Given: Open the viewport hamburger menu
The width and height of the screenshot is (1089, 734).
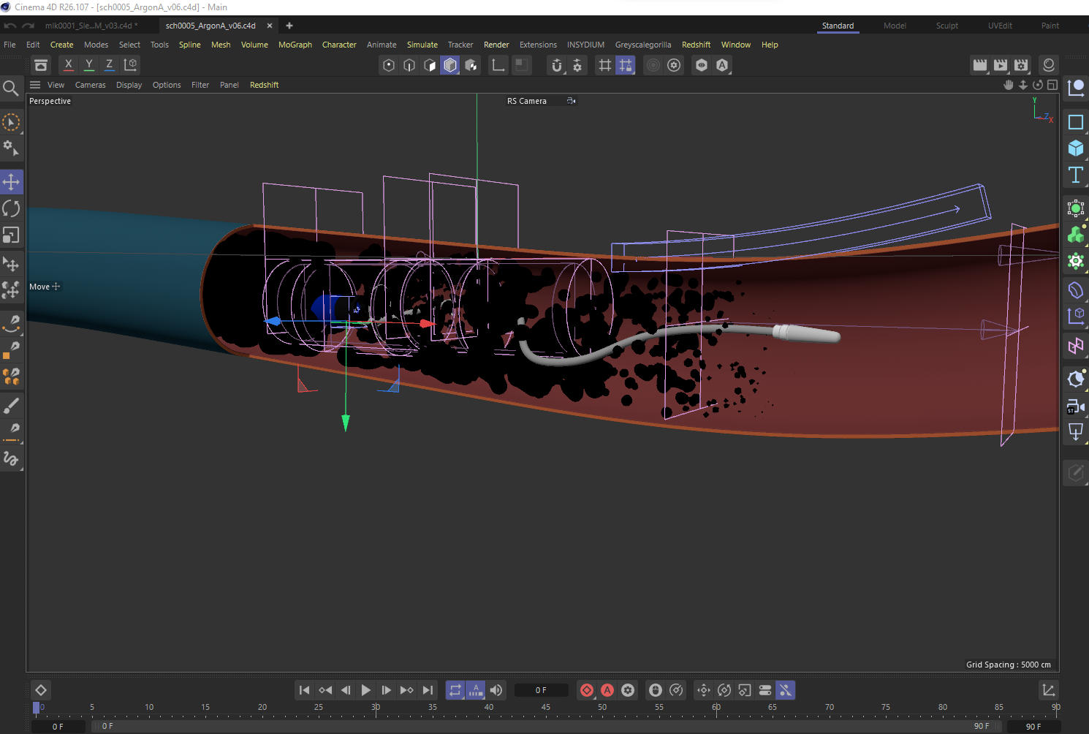Looking at the screenshot, I should pyautogui.click(x=35, y=85).
